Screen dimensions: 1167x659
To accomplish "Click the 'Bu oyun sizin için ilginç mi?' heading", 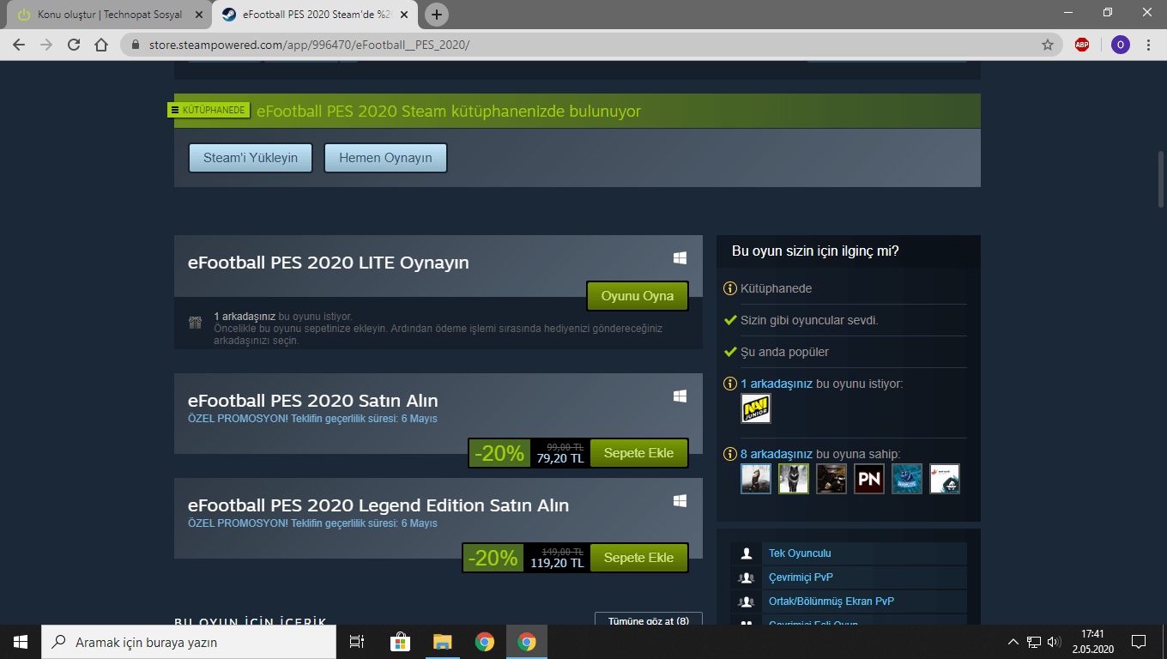I will point(815,251).
